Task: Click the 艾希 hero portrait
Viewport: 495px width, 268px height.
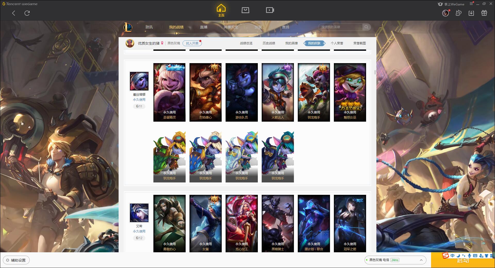Action: coord(139,213)
